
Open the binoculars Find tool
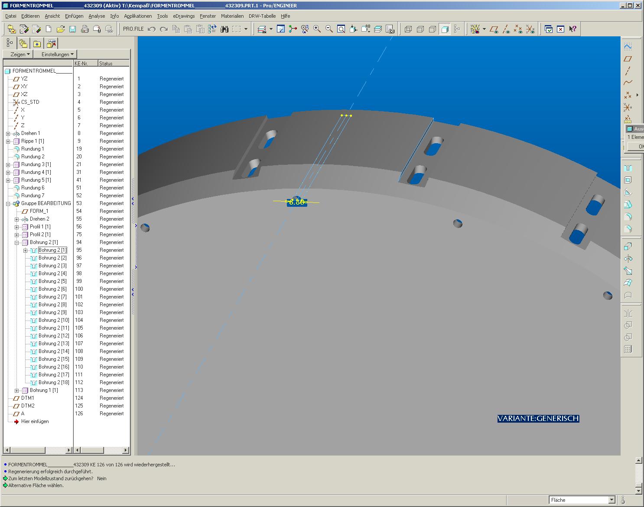pyautogui.click(x=224, y=29)
